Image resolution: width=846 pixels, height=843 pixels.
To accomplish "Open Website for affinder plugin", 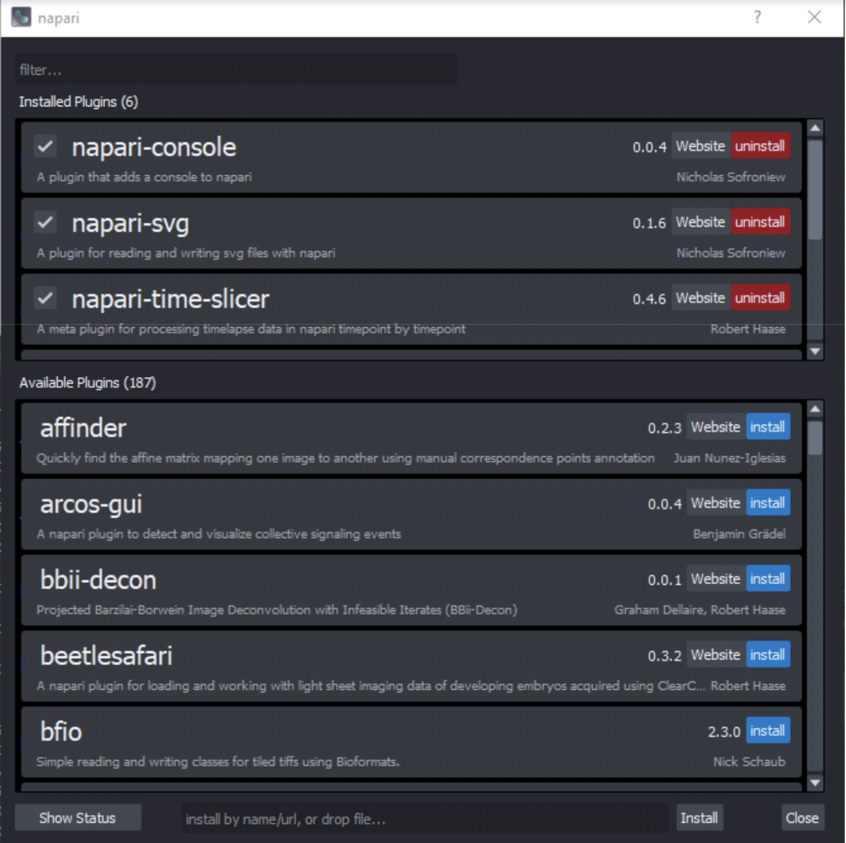I will (x=716, y=427).
